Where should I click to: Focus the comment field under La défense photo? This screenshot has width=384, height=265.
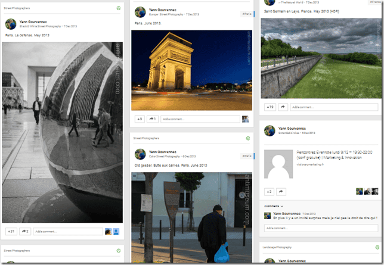[68, 231]
